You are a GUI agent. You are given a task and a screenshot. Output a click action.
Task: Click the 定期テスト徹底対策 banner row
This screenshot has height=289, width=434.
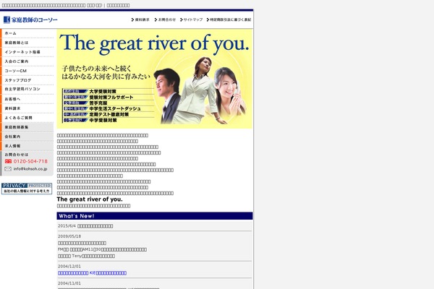109,114
